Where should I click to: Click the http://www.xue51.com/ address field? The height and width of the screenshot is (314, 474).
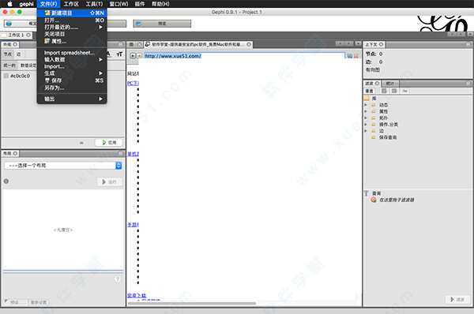pos(244,56)
